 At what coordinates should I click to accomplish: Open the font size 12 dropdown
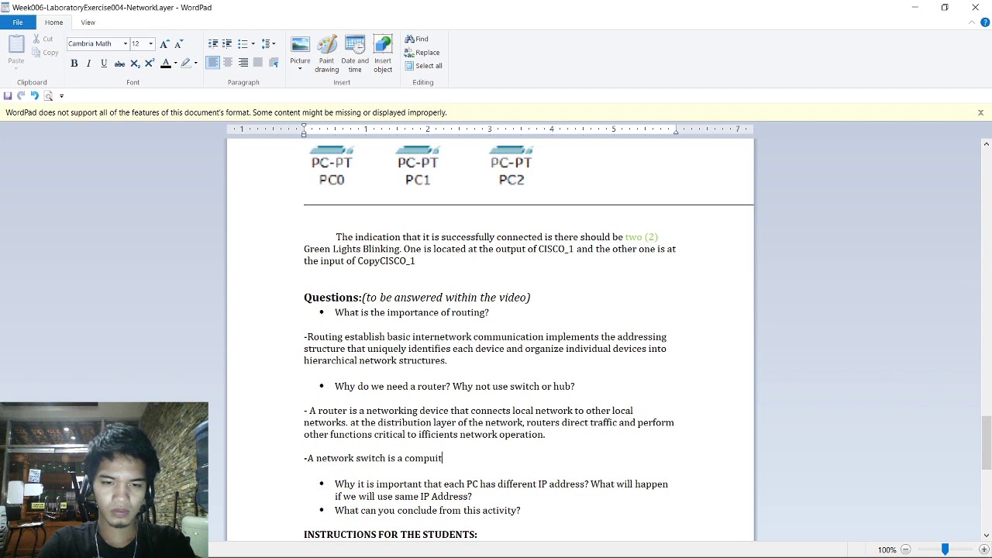pos(151,43)
